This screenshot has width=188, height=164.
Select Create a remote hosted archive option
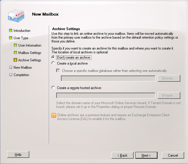[x=53, y=88]
